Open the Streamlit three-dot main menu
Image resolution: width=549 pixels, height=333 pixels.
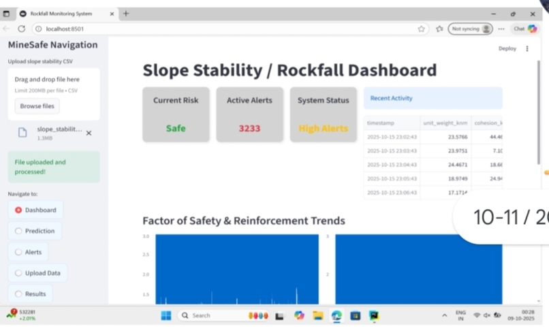(527, 48)
